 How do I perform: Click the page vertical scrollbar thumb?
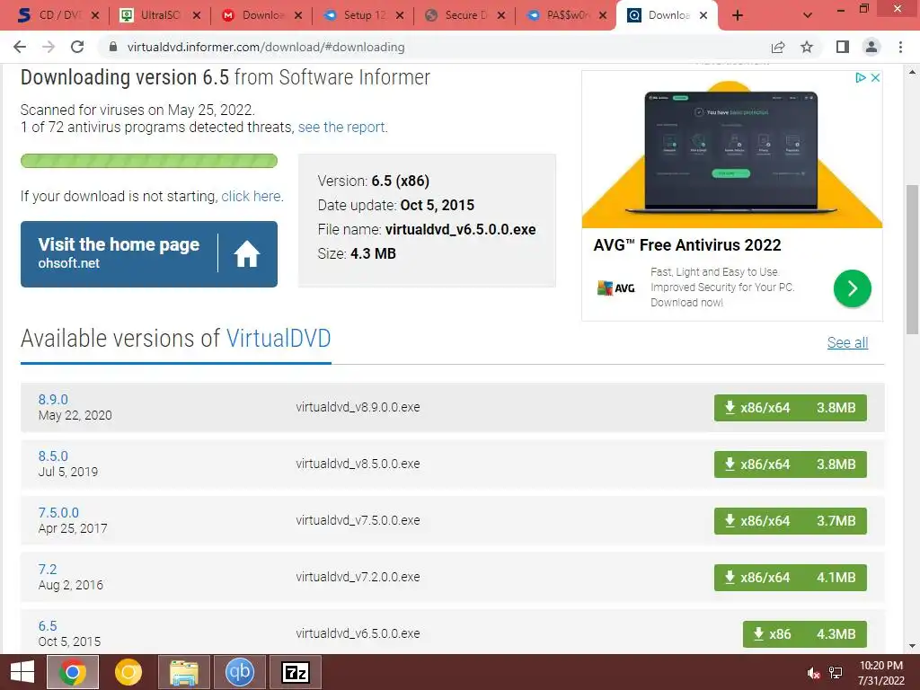912,259
